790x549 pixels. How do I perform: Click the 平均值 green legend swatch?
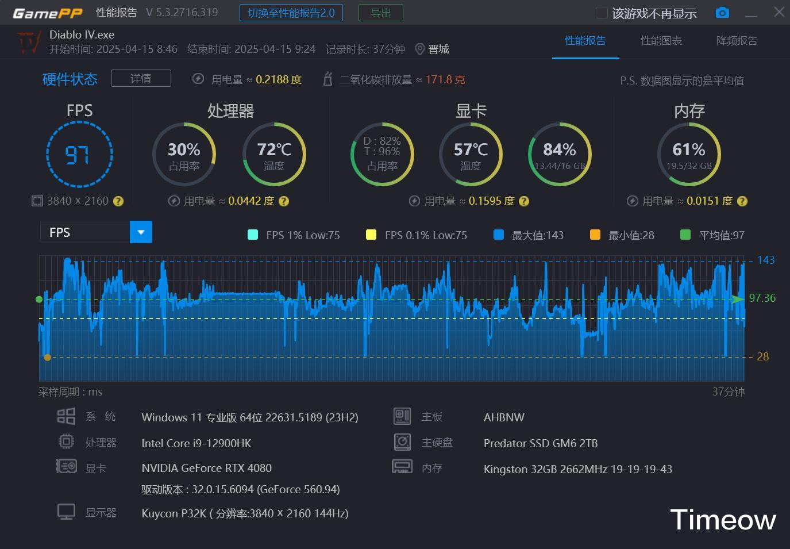pyautogui.click(x=685, y=235)
